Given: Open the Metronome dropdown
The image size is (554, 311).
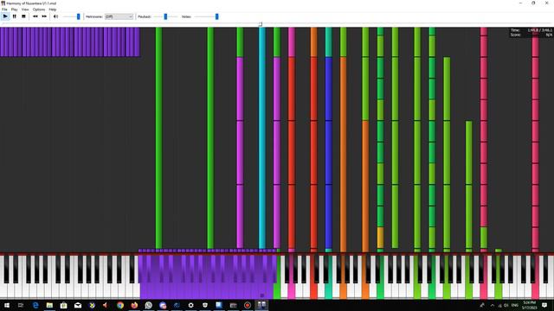Looking at the screenshot, I should [x=119, y=16].
